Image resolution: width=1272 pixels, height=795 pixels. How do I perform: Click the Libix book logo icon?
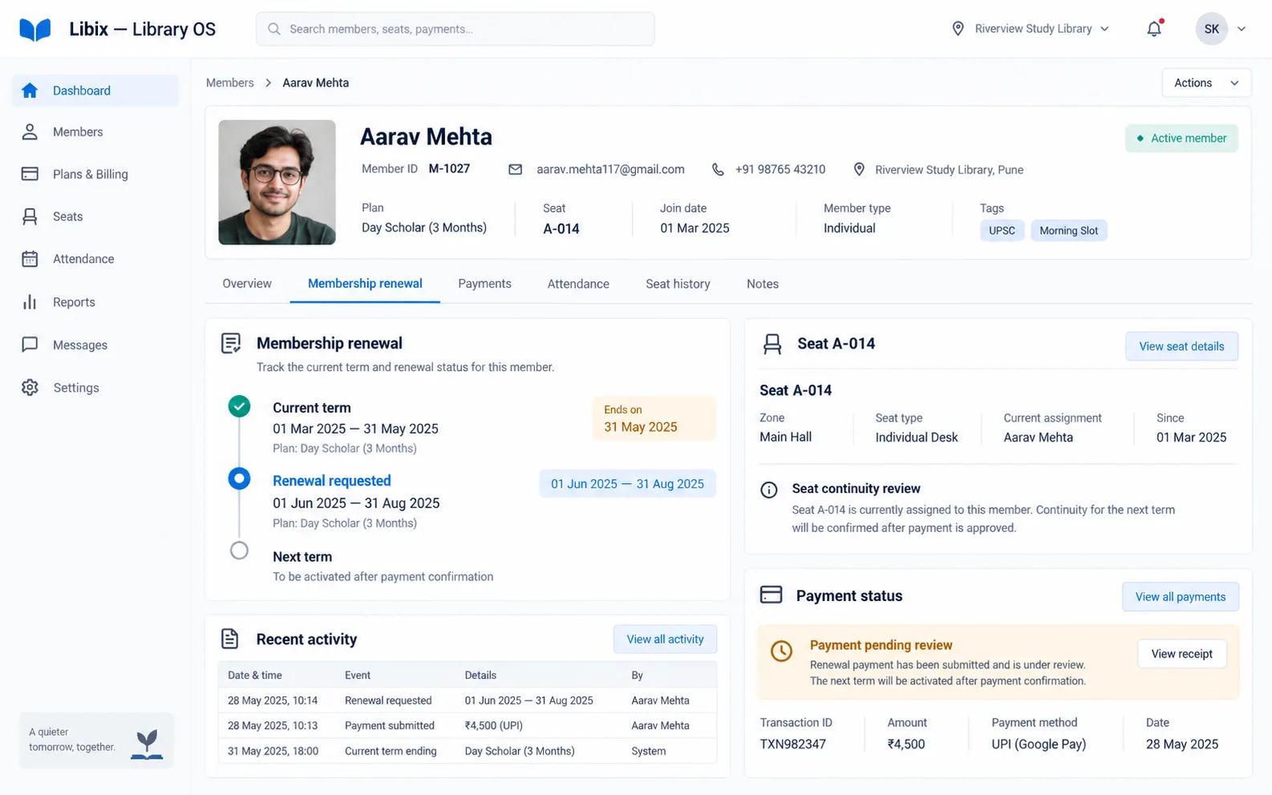click(35, 30)
